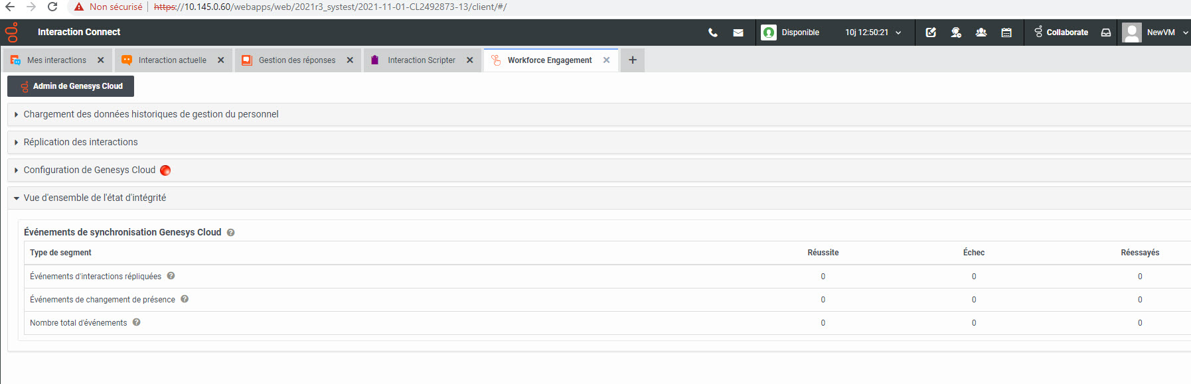
Task: Click the Collaborate button
Action: [1061, 32]
